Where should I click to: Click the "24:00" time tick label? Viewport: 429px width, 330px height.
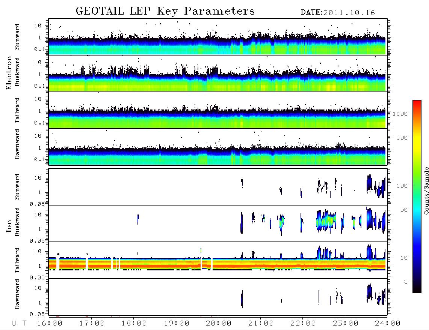[x=388, y=323]
